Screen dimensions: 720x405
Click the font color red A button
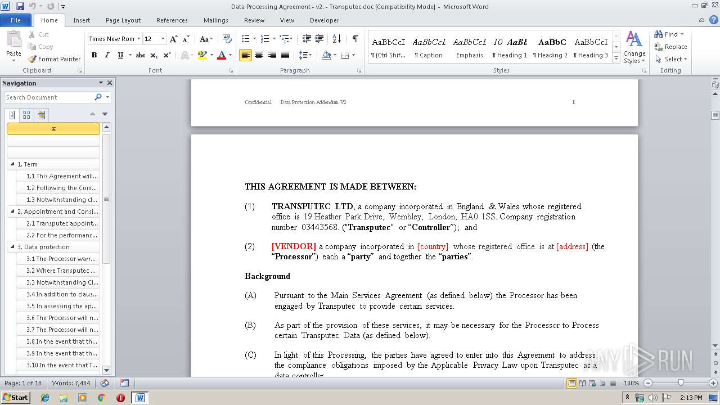pos(222,55)
